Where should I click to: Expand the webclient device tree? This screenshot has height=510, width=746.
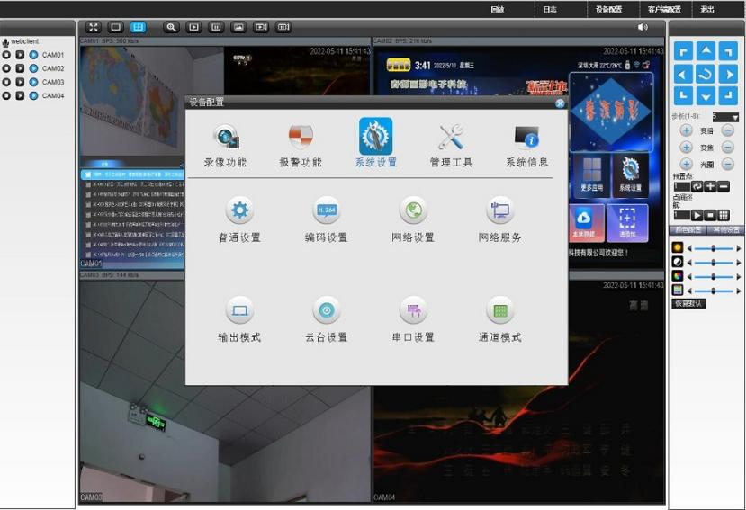coord(6,41)
